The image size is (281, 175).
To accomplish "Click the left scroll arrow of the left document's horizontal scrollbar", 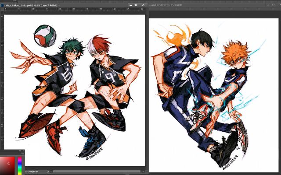I will tap(51, 172).
